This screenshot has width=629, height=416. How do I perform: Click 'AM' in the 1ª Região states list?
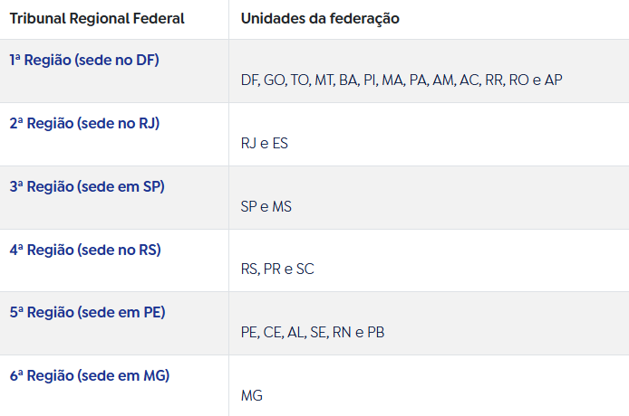point(443,80)
